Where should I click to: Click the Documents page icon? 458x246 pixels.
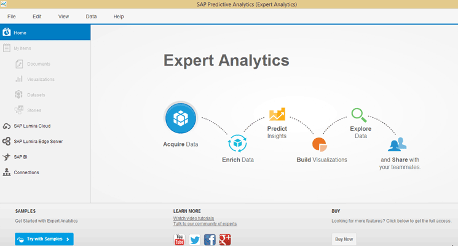(19, 64)
